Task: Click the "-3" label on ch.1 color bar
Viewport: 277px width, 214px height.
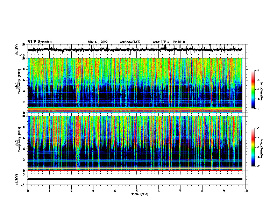Action: point(258,70)
